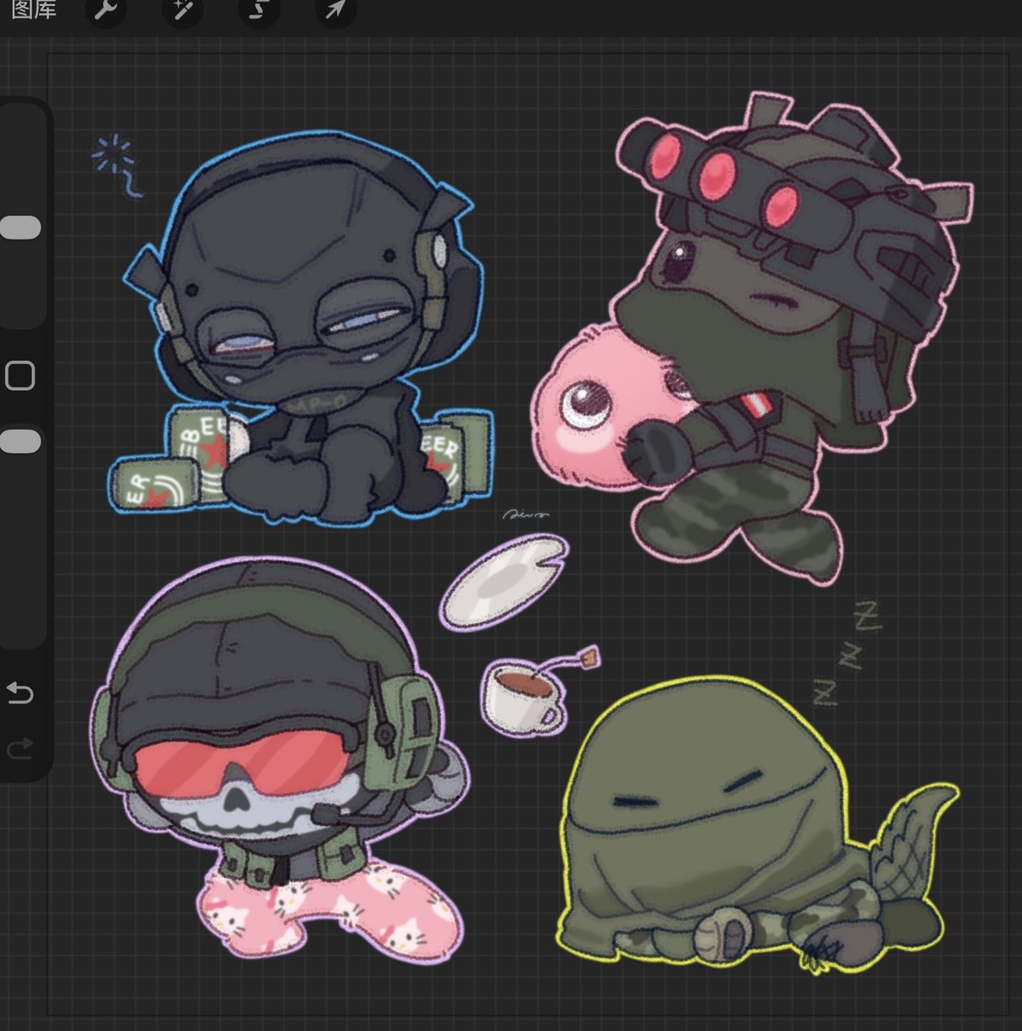Viewport: 1022px width, 1031px height.
Task: Undo the last action
Action: pos(20,692)
